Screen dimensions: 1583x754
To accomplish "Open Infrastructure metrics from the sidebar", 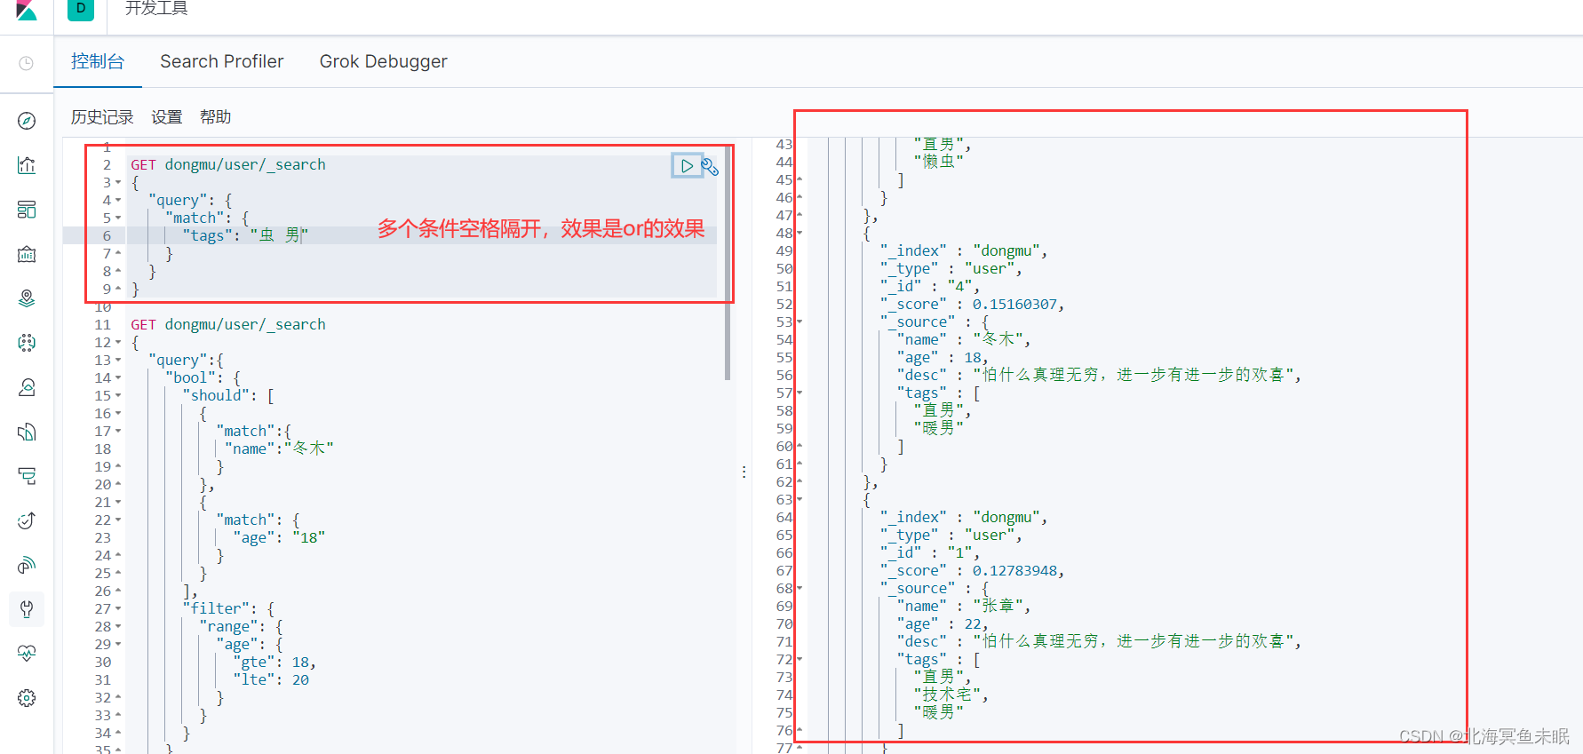I will [x=27, y=387].
